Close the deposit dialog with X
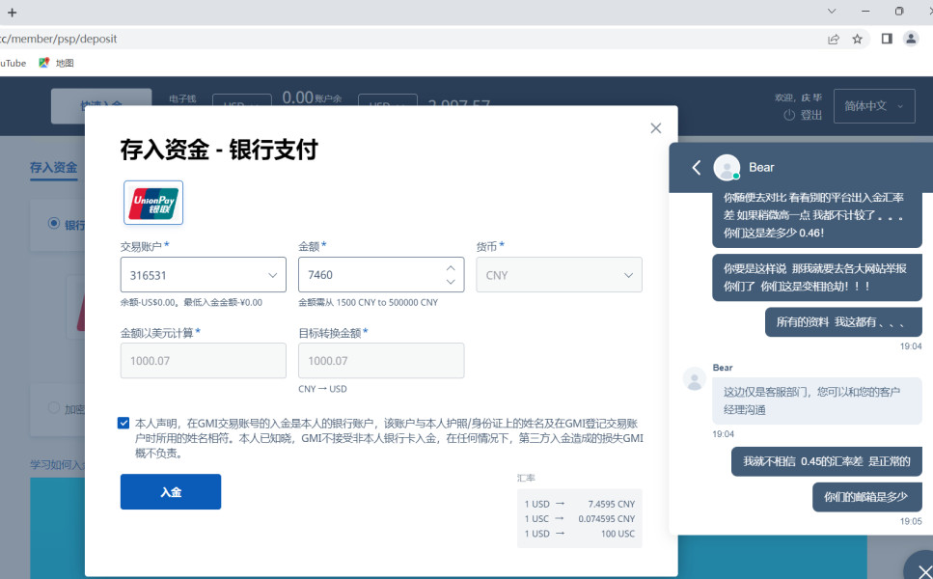Viewport: 933px width, 579px height. pos(656,128)
